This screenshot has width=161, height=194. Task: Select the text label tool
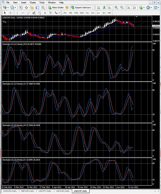50,13
